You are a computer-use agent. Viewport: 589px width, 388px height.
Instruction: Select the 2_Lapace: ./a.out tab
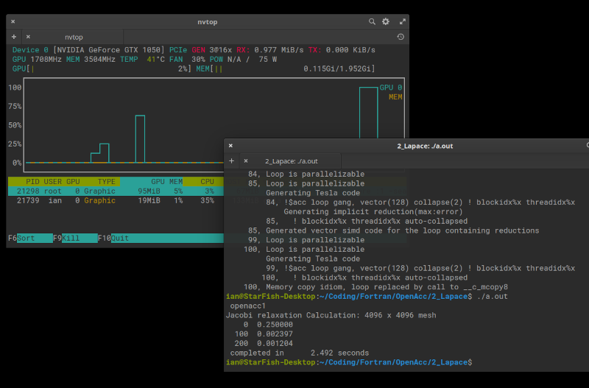pyautogui.click(x=291, y=161)
